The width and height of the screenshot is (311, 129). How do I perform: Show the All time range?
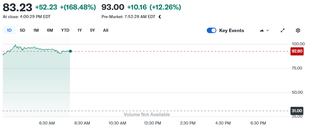pos(106,30)
